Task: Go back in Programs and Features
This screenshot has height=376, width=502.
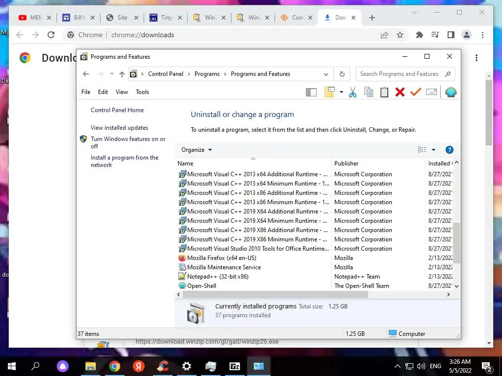Action: point(86,74)
